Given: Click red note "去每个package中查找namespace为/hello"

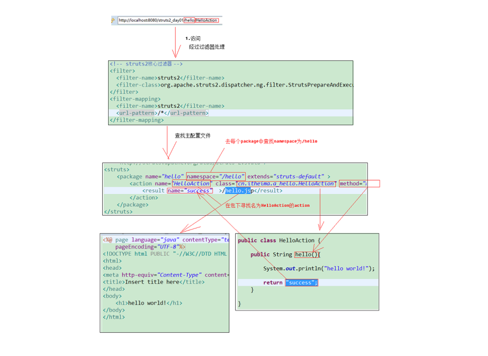Looking at the screenshot, I should click(271, 141).
